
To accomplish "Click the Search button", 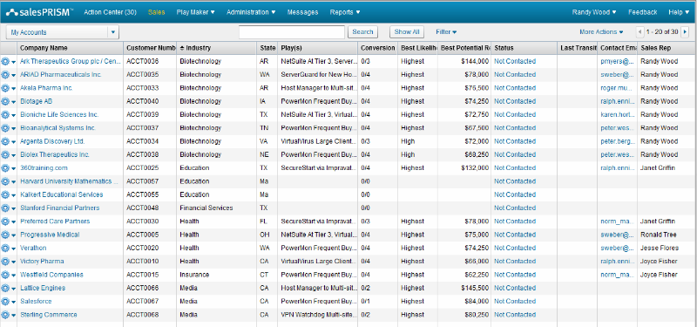I will pyautogui.click(x=362, y=32).
